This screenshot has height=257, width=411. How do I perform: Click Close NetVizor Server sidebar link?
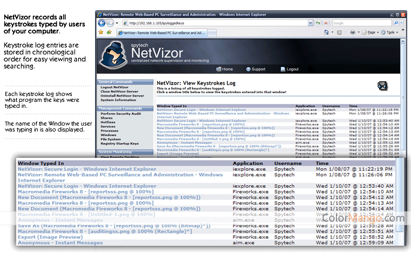(x=119, y=92)
